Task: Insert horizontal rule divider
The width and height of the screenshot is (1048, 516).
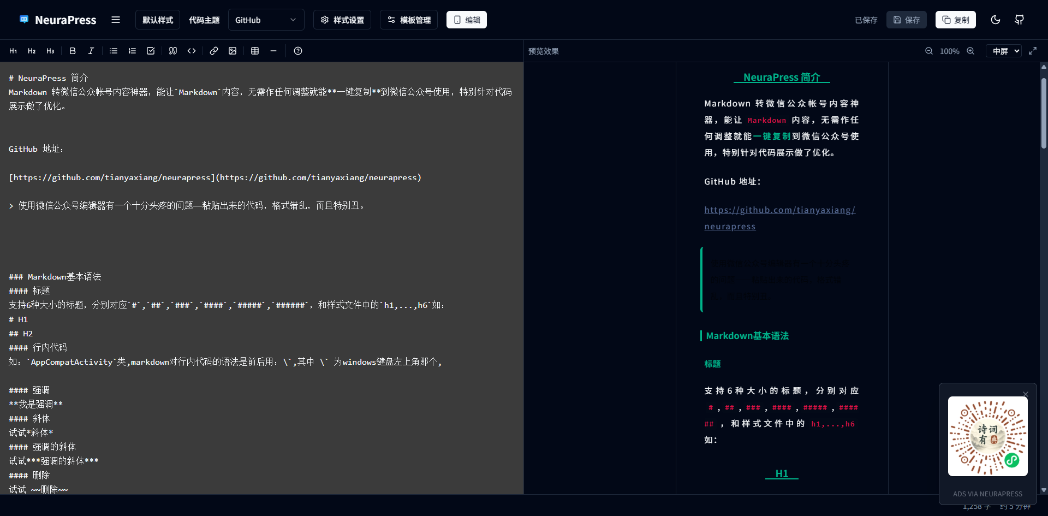Action: pyautogui.click(x=273, y=51)
